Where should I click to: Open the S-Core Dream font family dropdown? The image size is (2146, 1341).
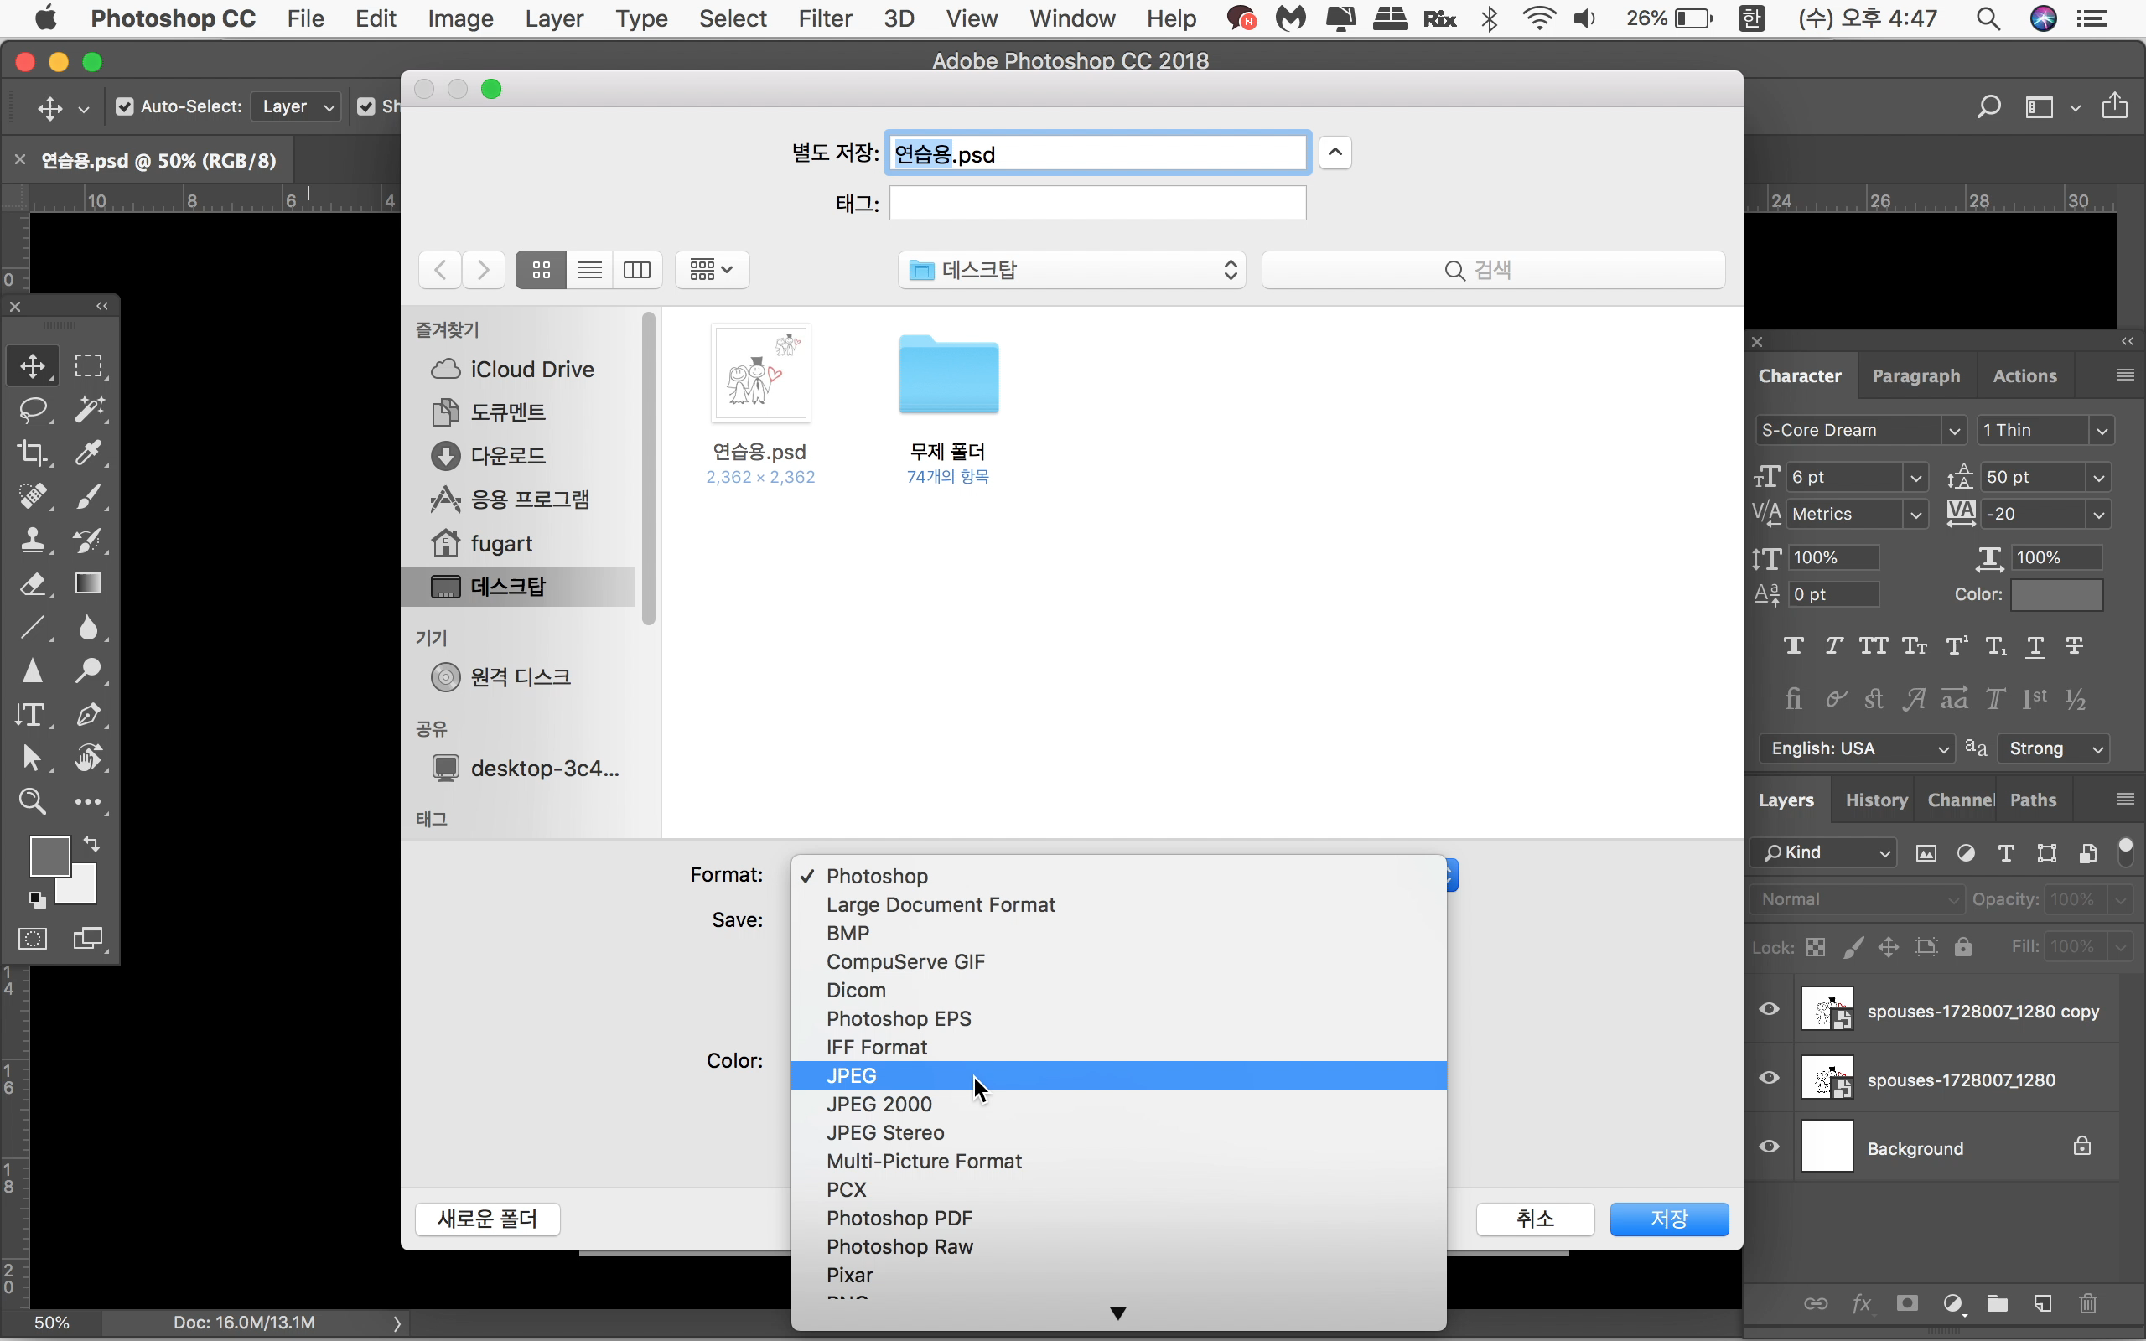(x=1953, y=430)
